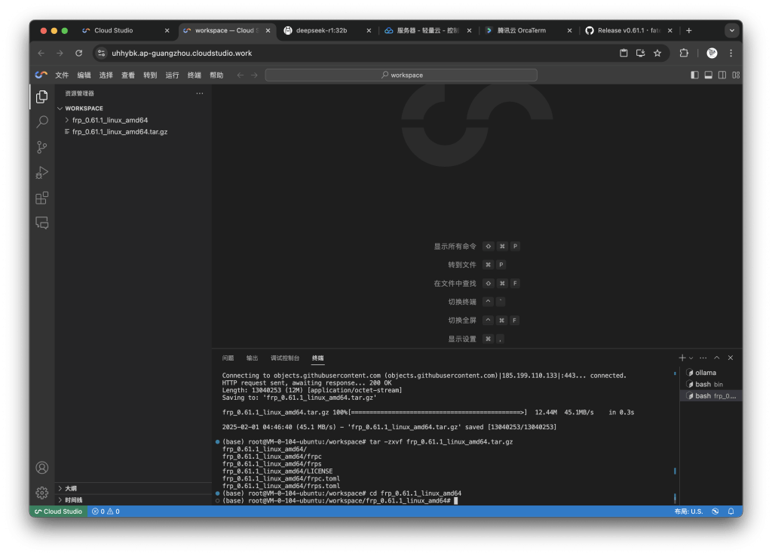Viewport: 772px width, 556px height.
Task: Switch to Release v0.61.1 GitHub tab
Action: (x=629, y=30)
